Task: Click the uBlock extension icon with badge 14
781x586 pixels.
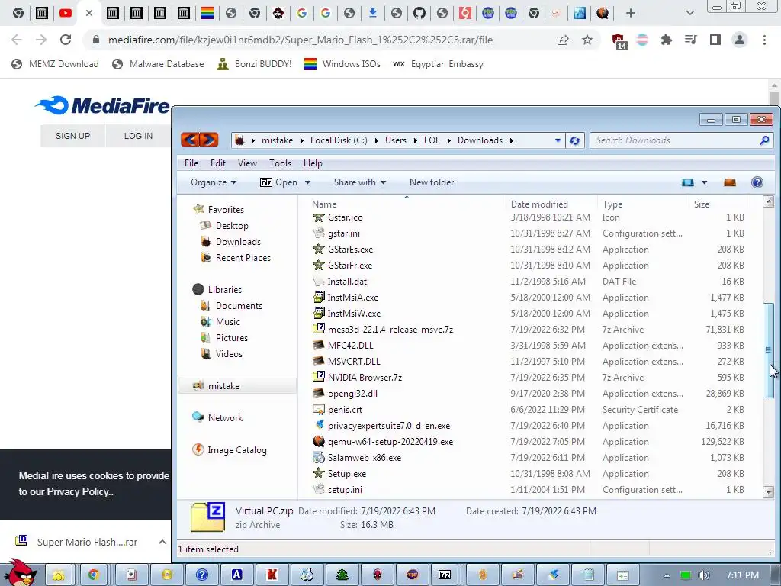Action: pyautogui.click(x=619, y=41)
